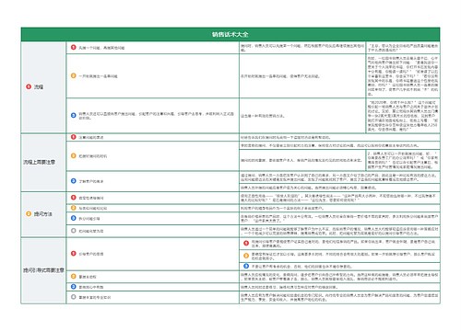Select the 提问引导式需要注意 category cell
The height and width of the screenshot is (331, 461).
[43, 270]
